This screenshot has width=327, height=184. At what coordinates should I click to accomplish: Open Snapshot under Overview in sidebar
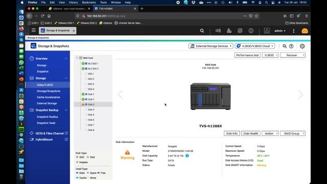tap(42, 72)
